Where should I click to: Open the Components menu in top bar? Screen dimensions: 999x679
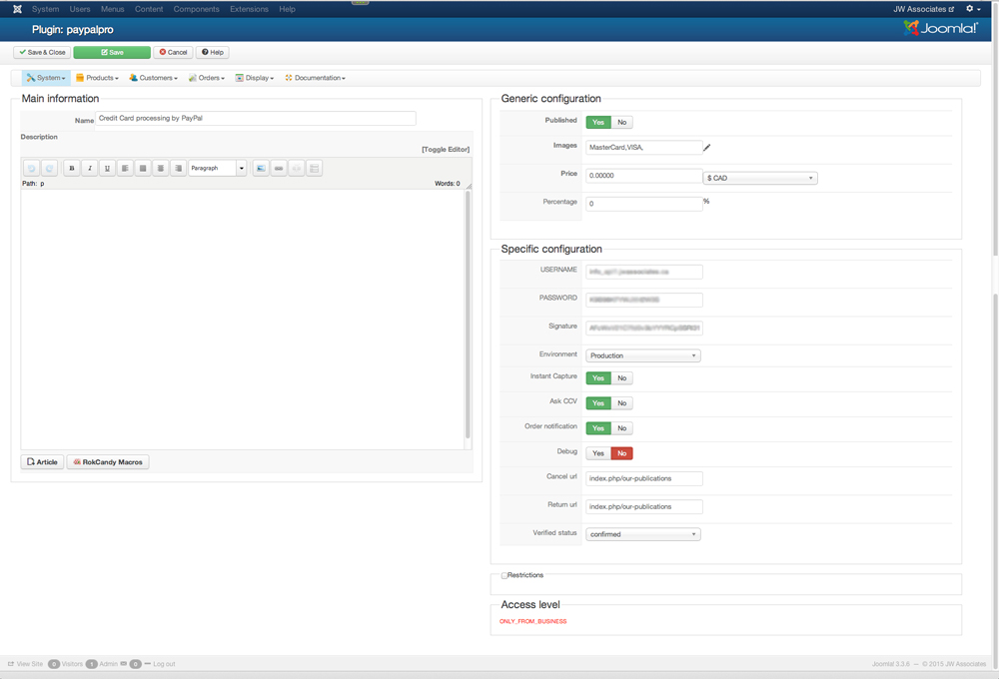(196, 9)
